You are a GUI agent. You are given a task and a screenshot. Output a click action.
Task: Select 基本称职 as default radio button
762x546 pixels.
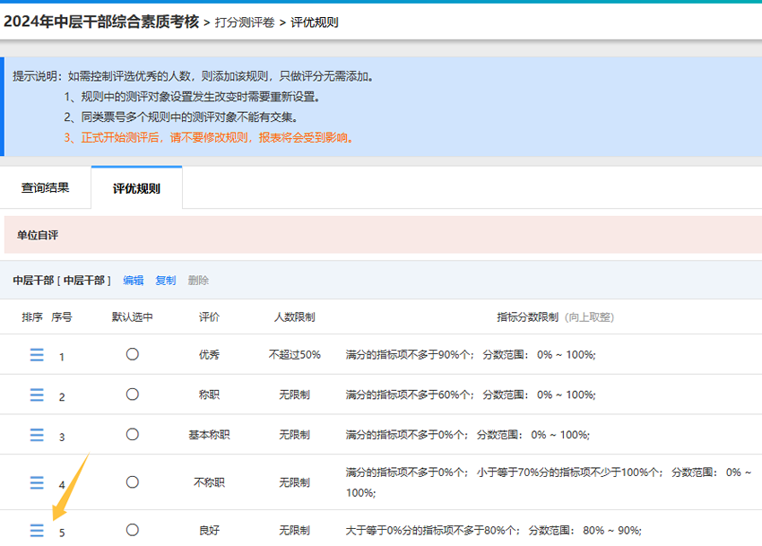click(132, 434)
